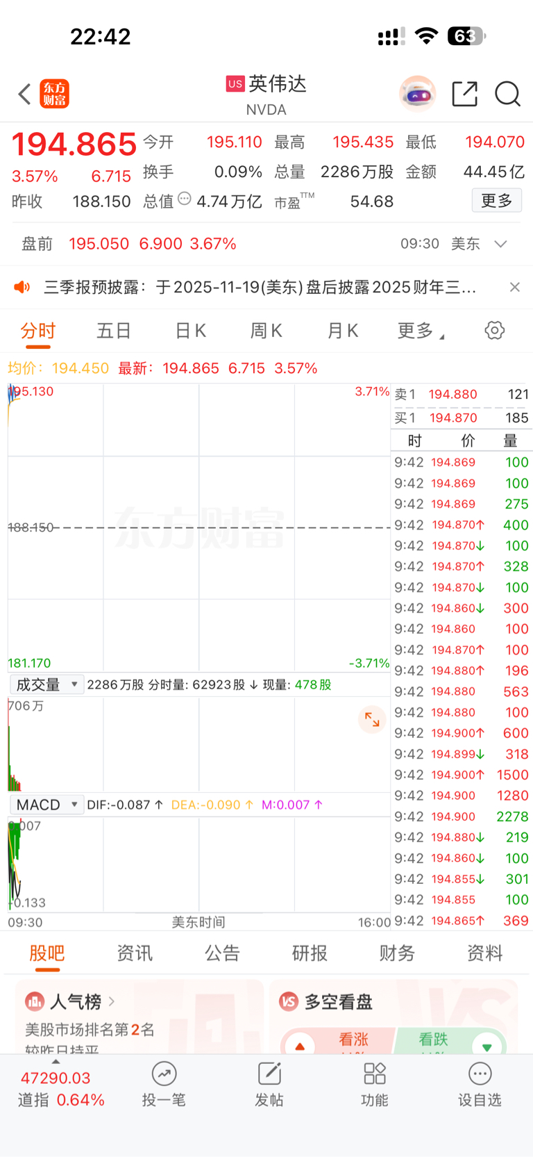Expand the volume chart fullscreen icon
Image resolution: width=533 pixels, height=1157 pixels.
(x=372, y=719)
